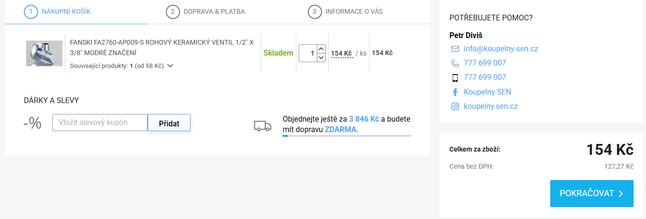The image size is (646, 219).
Task: Click the Facebook icon
Action: [x=454, y=92]
